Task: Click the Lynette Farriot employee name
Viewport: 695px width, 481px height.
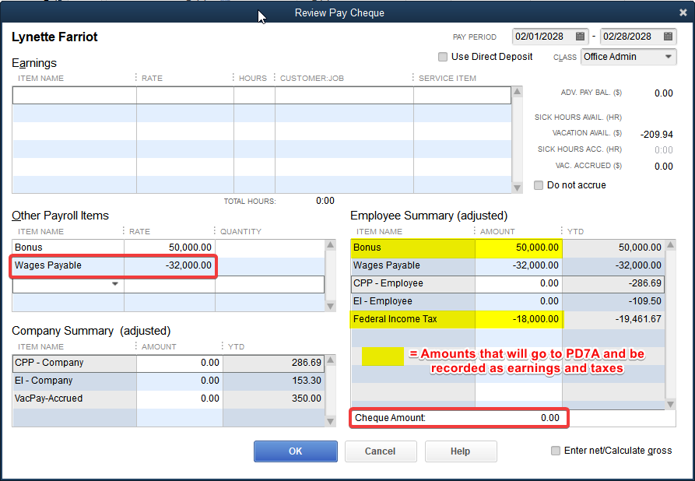Action: coord(54,37)
